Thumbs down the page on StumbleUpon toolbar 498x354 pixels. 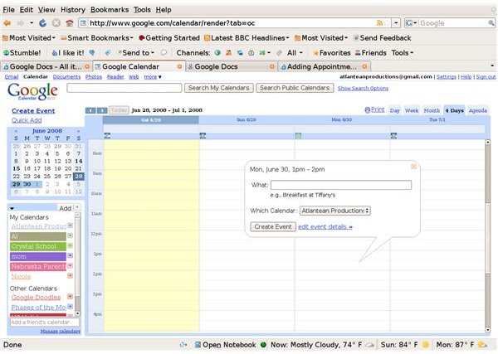(x=92, y=53)
